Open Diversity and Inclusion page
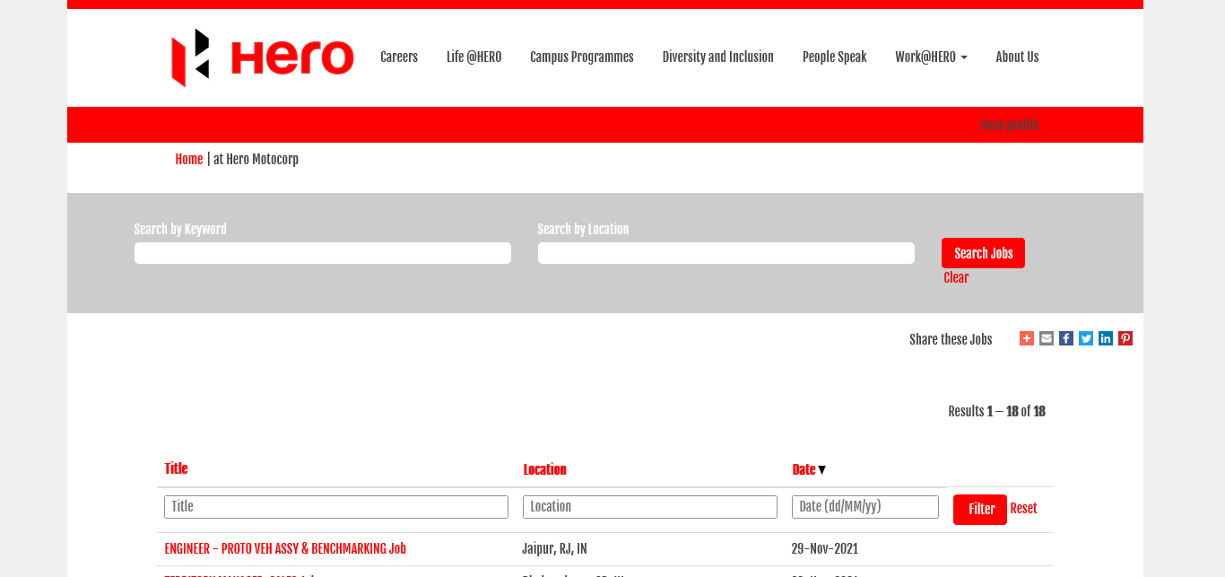This screenshot has width=1225, height=577. coord(717,57)
